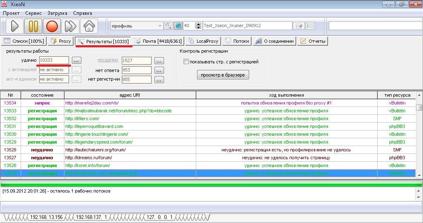Open the Проект menu

(11, 13)
